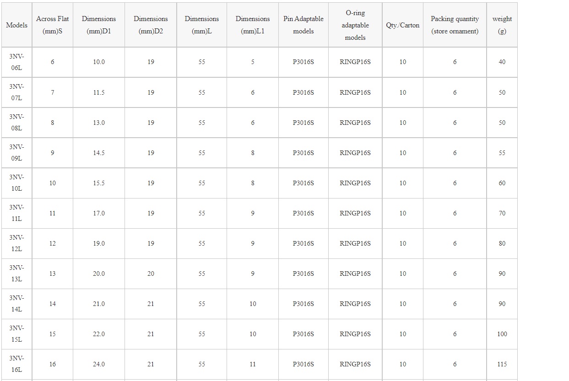This screenshot has height=381, width=569.
Task: Select model cell 3NV-10L
Action: [x=16, y=183]
